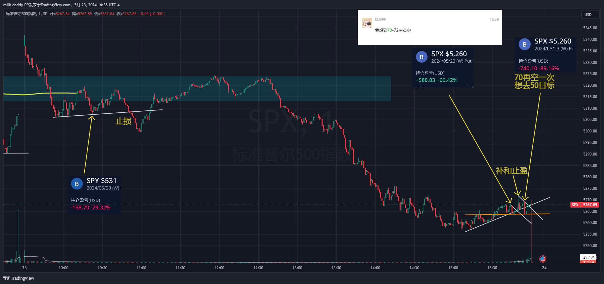Click the 5300.00 level on price scale
The width and height of the screenshot is (604, 284).
[590, 131]
